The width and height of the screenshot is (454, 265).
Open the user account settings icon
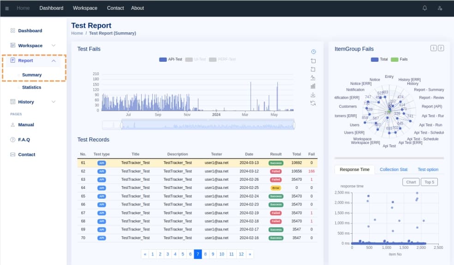tap(440, 8)
